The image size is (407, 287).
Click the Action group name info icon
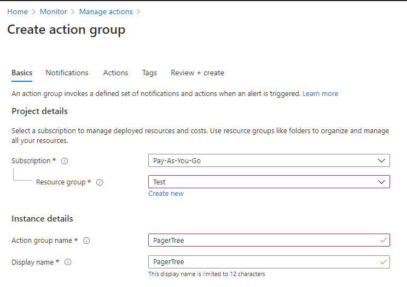pos(86,241)
